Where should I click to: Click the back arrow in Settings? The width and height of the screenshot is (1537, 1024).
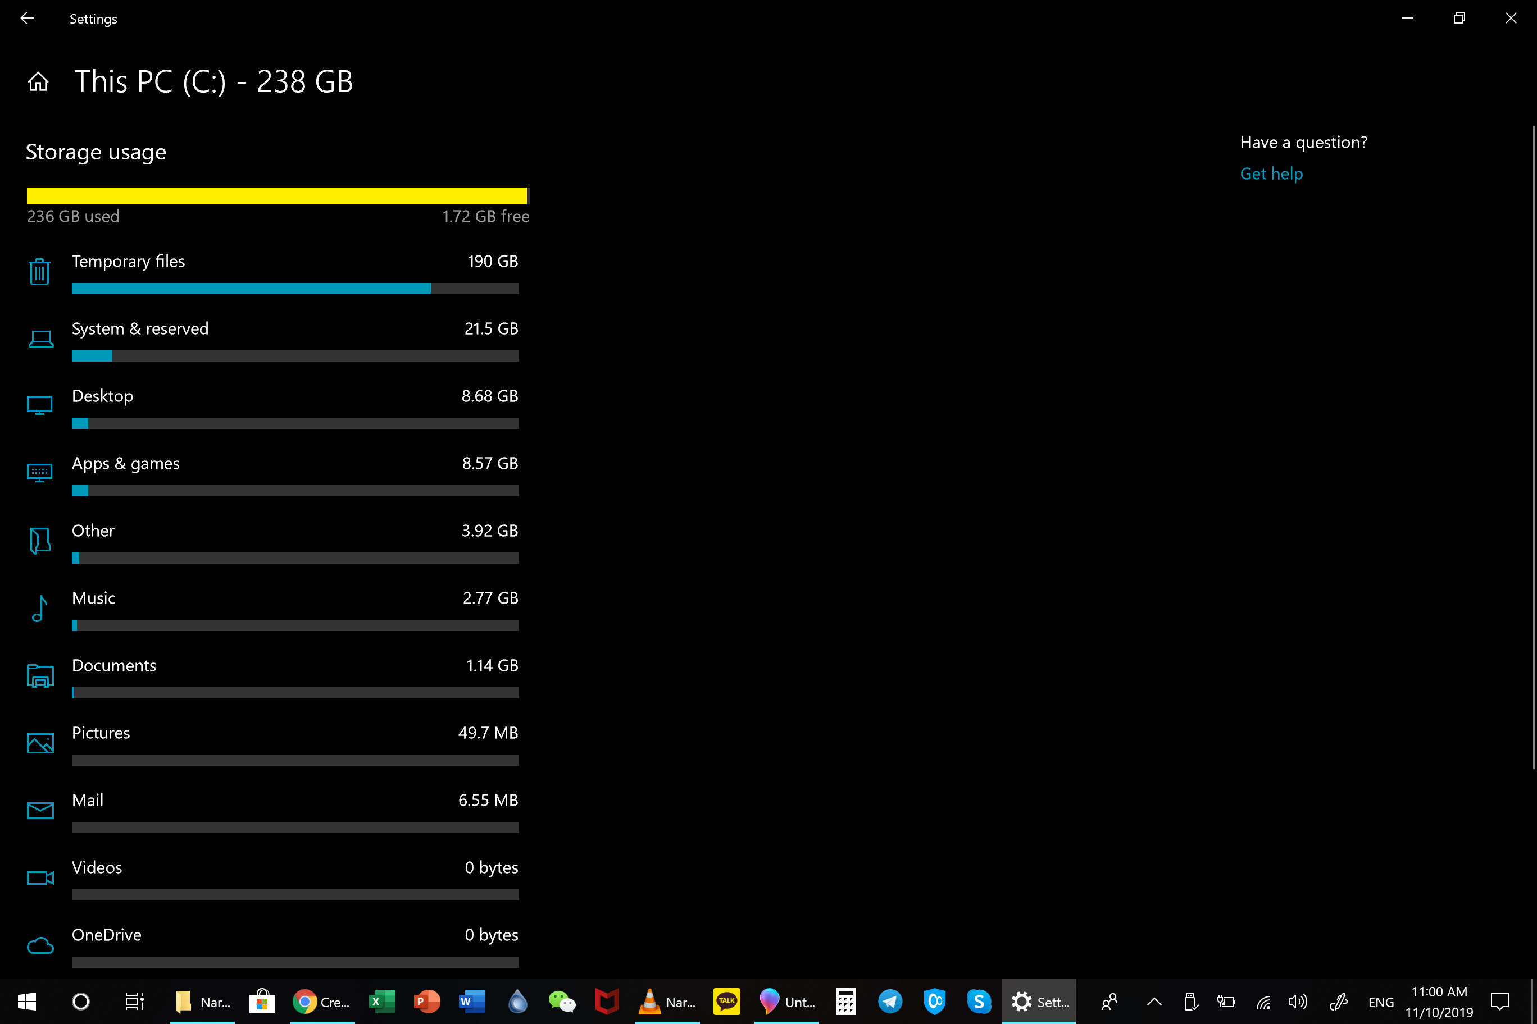tap(27, 19)
